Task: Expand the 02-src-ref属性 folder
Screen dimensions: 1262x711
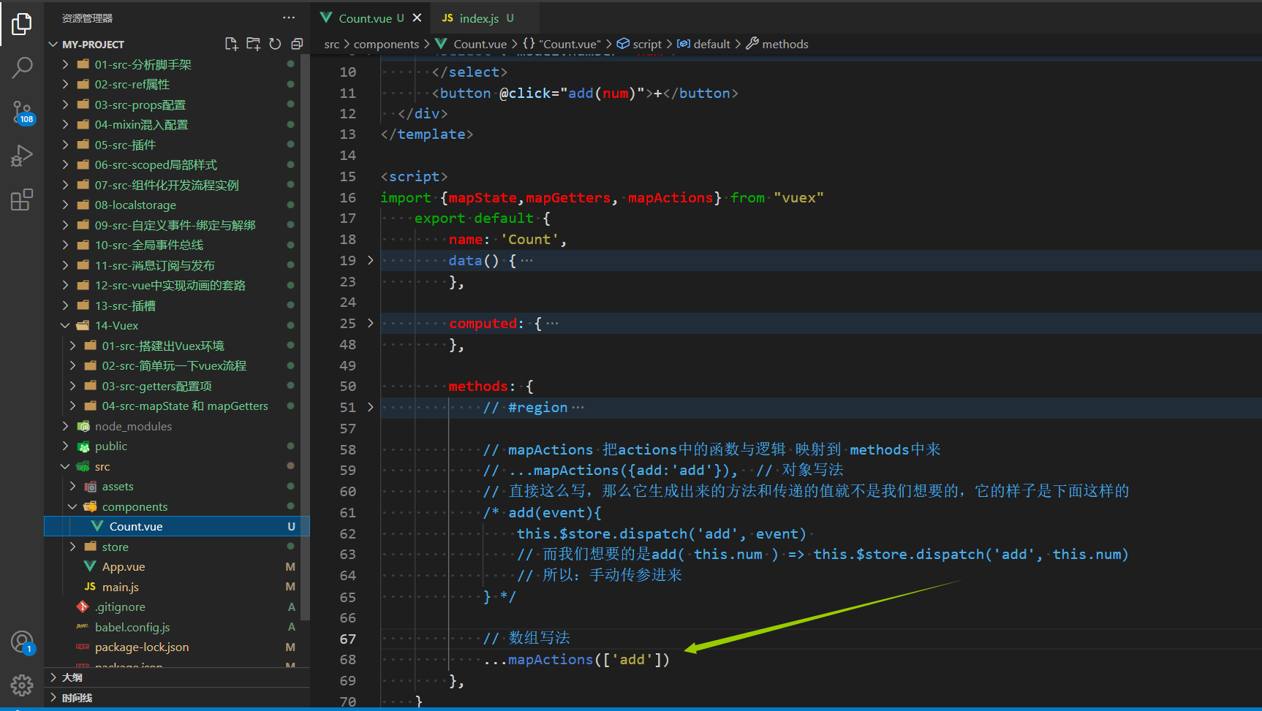Action: coord(66,84)
